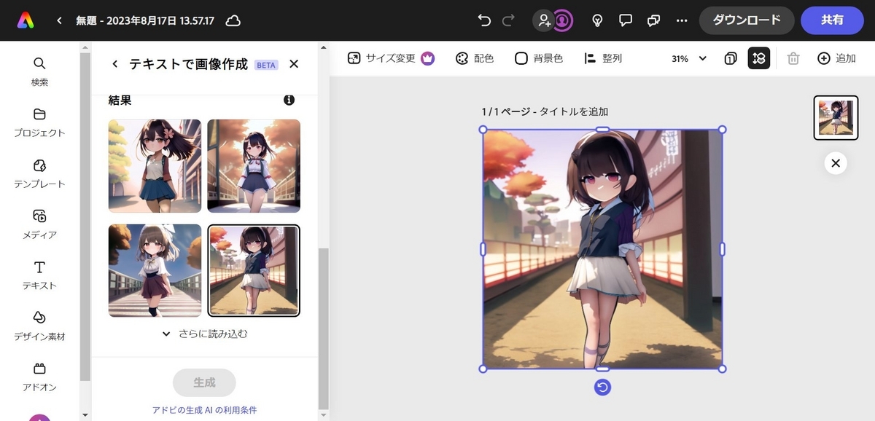Image resolution: width=875 pixels, height=421 pixels.
Task: Go back from テキストで画像作成 panel
Action: click(114, 64)
